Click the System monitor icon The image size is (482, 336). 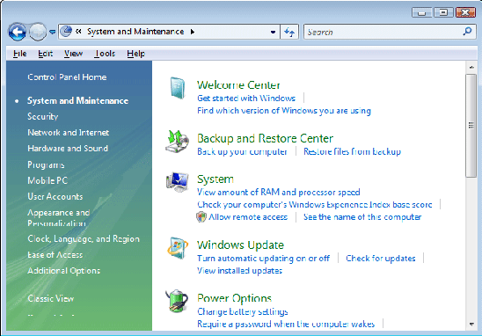178,182
